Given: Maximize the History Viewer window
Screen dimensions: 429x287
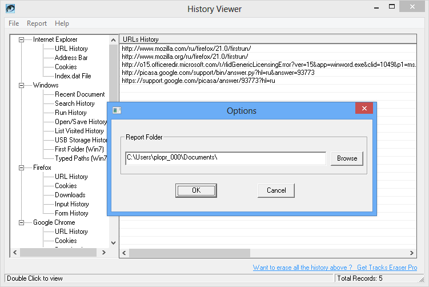Looking at the screenshot, I should pos(392,6).
